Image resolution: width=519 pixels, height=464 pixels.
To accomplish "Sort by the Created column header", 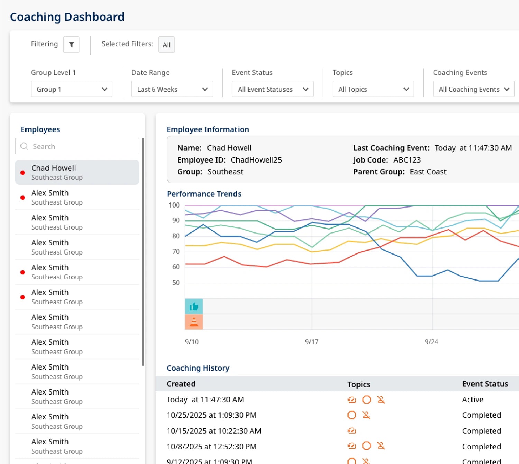I will 181,384.
